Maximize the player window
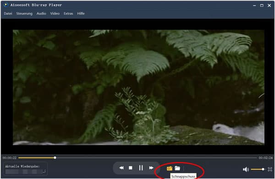This screenshot has width=275, height=179. coord(262,5)
